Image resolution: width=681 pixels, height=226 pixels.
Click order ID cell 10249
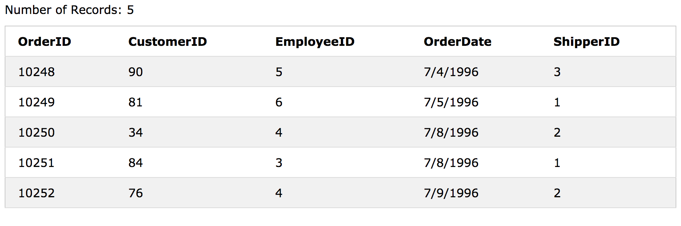click(x=37, y=102)
